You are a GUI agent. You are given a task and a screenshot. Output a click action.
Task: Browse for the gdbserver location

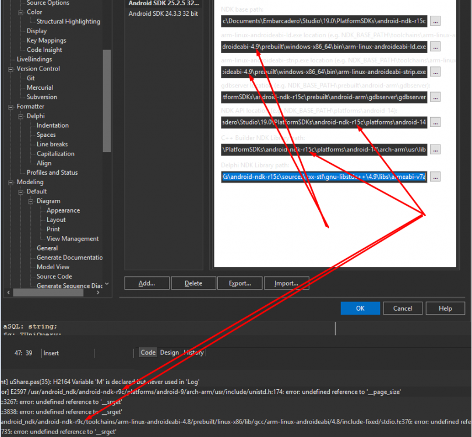435,97
